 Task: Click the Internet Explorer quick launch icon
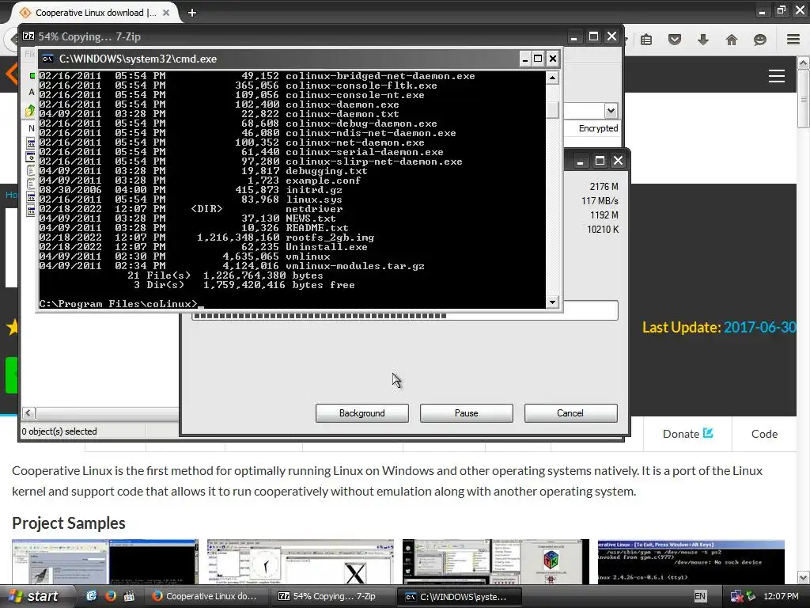tap(92, 596)
